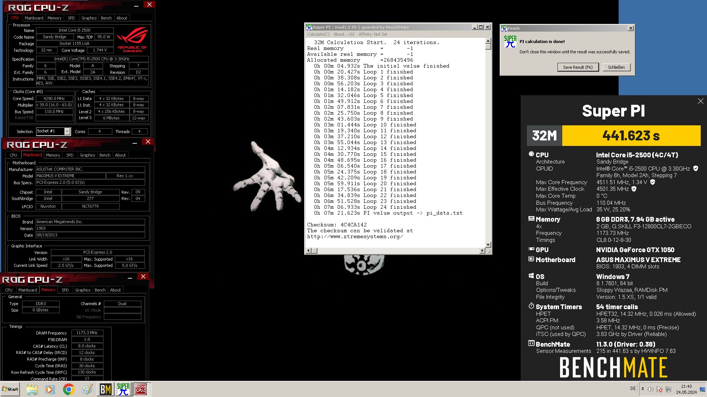The image size is (707, 397).
Task: Click Affinity: Not Set in Super PI
Action: [373, 34]
